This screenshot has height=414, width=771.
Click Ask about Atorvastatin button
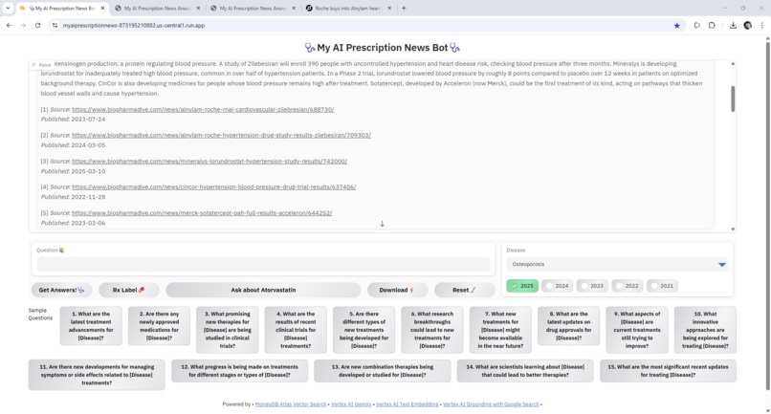pyautogui.click(x=263, y=290)
